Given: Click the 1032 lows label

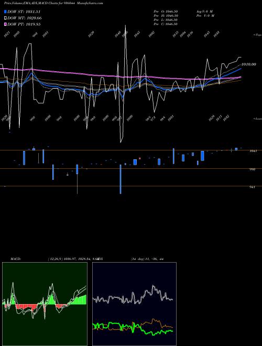Looking at the screenshot, I should (x=226, y=118).
